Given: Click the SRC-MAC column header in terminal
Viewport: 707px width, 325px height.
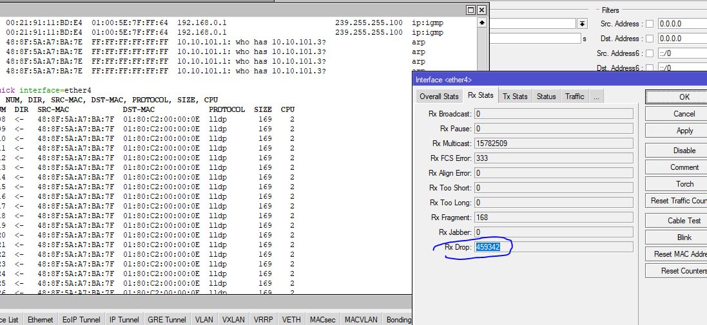Looking at the screenshot, I should point(53,109).
